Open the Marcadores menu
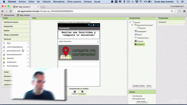Viewport: 187px width, 105px height. [59, 2]
